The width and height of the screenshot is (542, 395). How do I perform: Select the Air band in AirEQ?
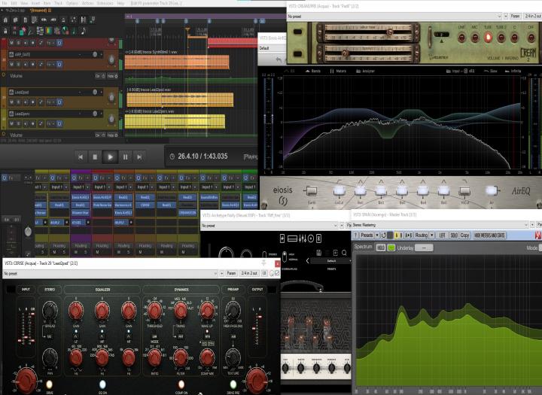click(492, 190)
